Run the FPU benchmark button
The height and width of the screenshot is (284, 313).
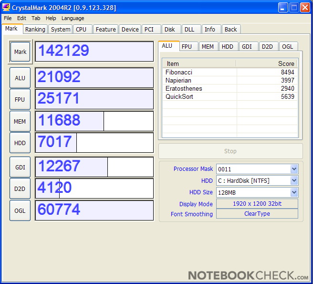(x=20, y=99)
